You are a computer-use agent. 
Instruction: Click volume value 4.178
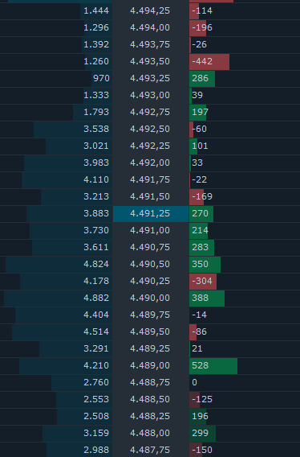pos(96,282)
